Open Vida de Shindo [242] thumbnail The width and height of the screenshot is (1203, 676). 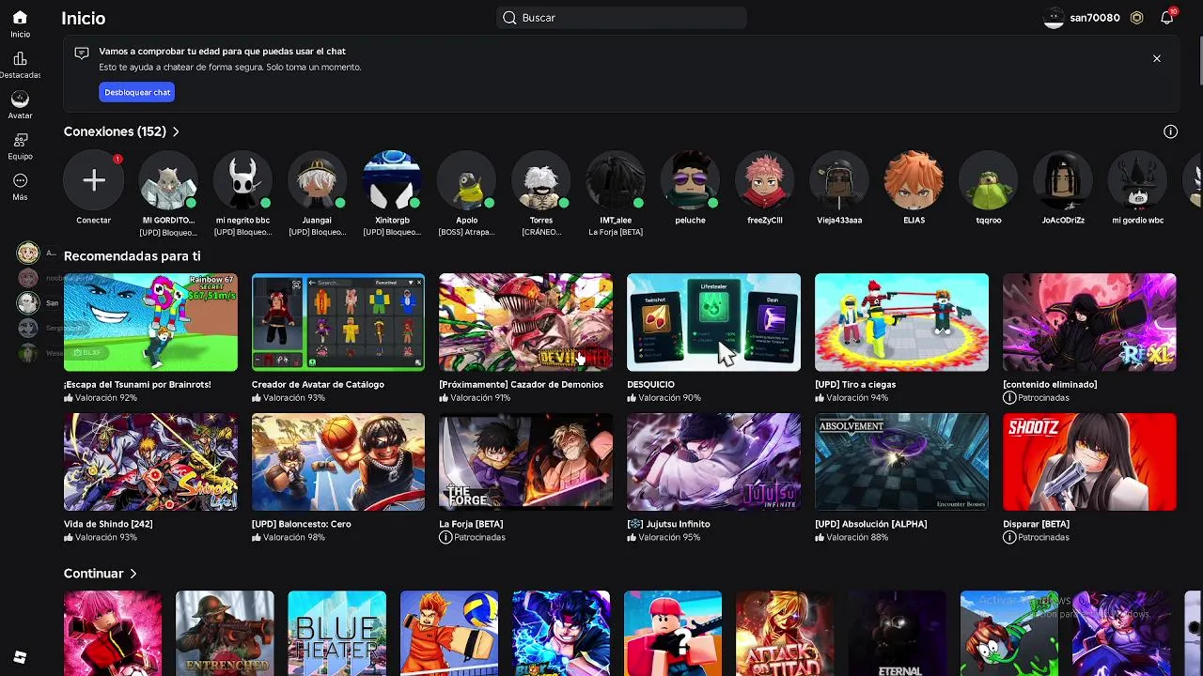coord(150,462)
